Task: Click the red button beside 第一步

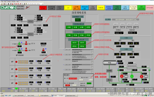Action: (73, 78)
